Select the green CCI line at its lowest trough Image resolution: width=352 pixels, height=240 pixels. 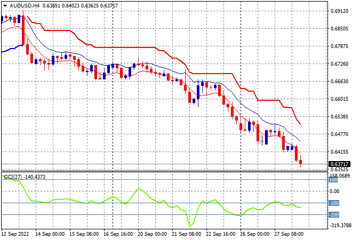[190, 226]
